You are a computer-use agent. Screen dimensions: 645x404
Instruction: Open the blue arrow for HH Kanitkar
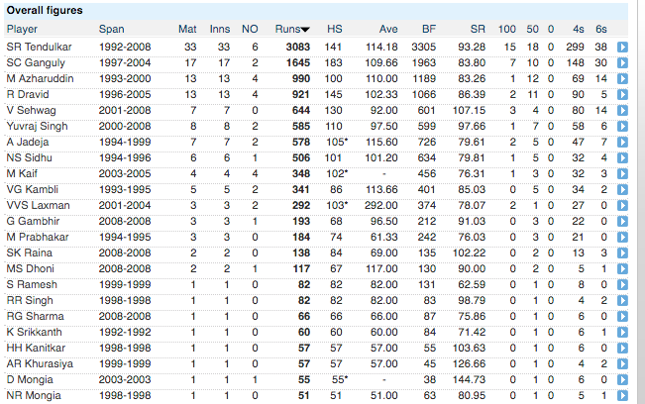(622, 349)
